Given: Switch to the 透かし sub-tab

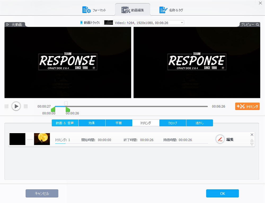Looking at the screenshot, I should (200, 123).
